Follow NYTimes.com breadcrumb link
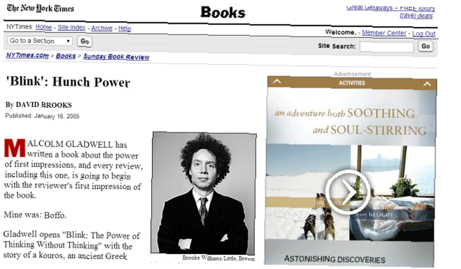 point(27,55)
